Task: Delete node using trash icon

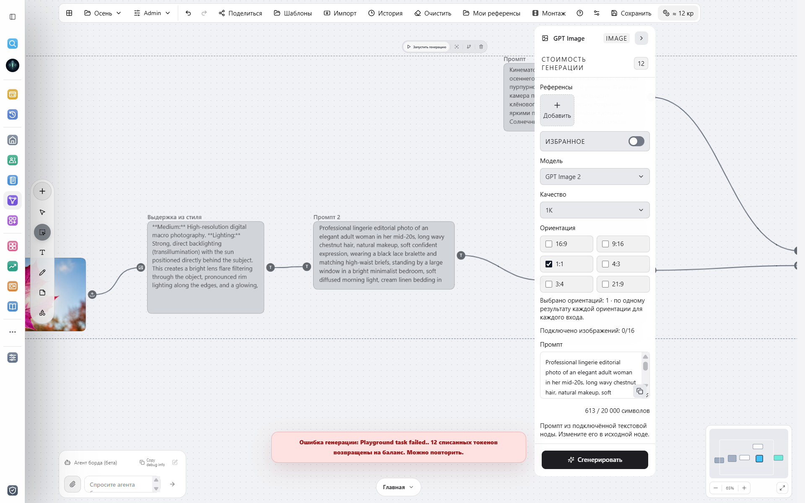Action: point(481,47)
